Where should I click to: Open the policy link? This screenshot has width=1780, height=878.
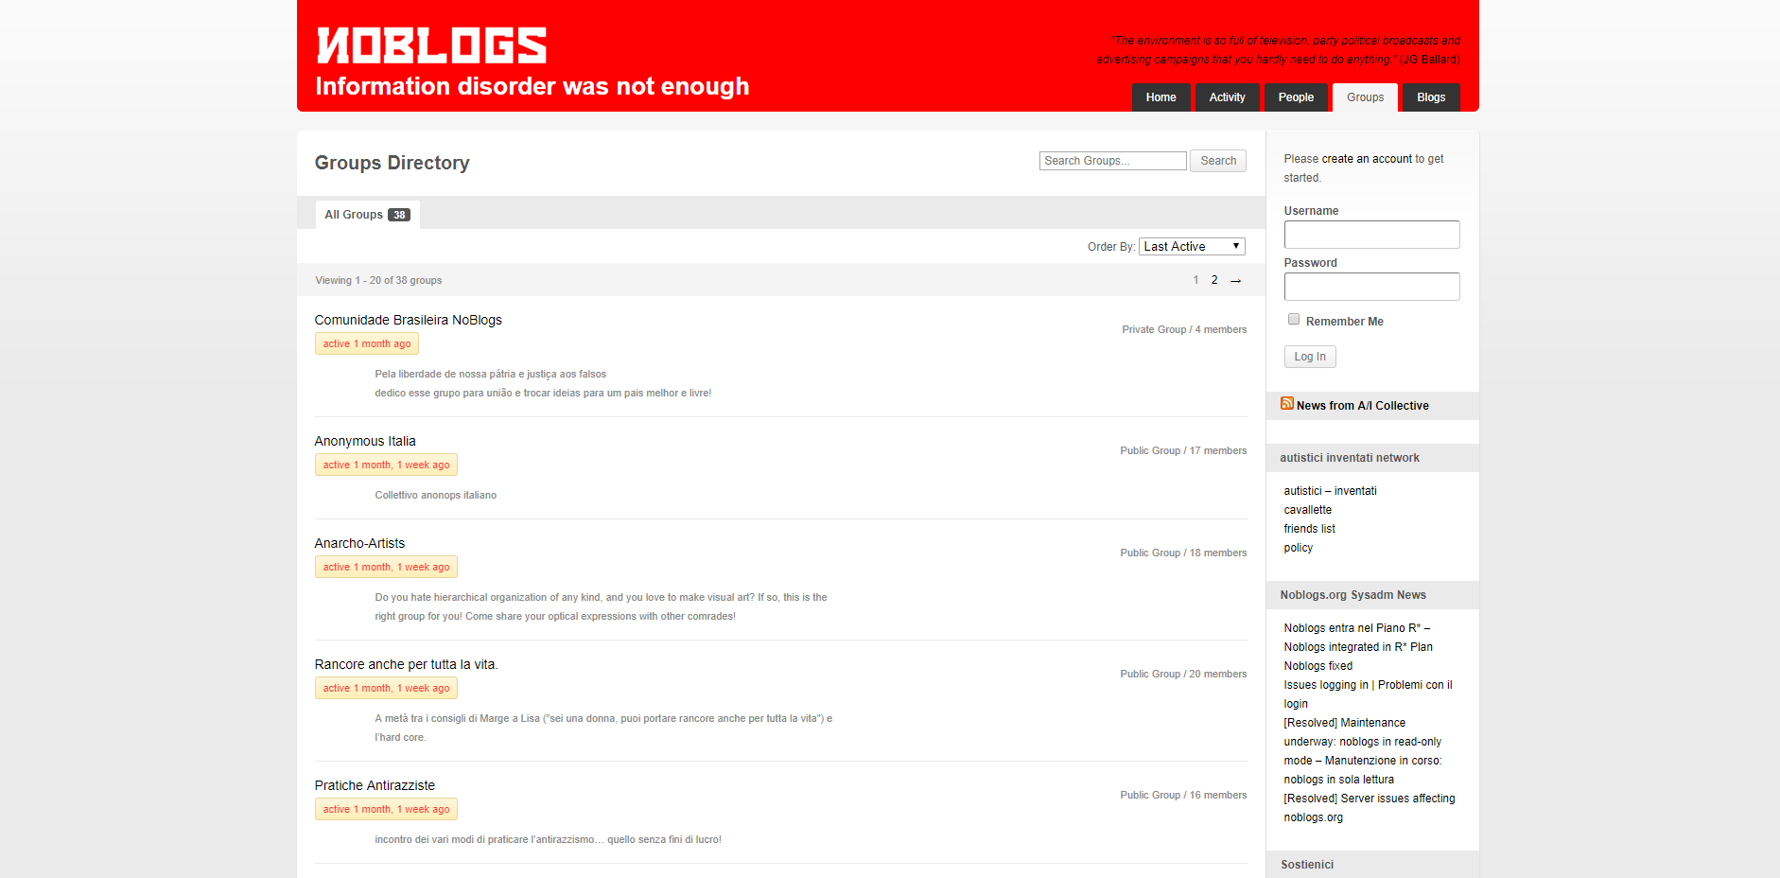pos(1298,548)
